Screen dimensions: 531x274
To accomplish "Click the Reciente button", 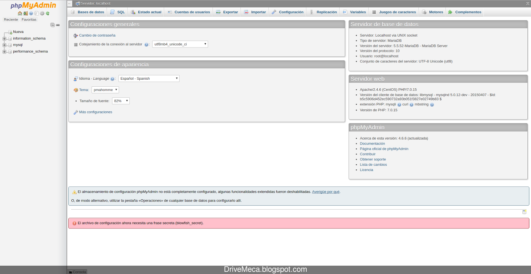I will 11,20.
